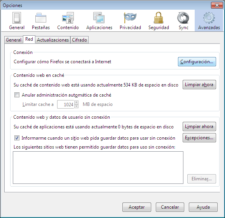Screen dimensions: 225x218
Task: Switch to the Actualizaciones tab
Action: 53,40
